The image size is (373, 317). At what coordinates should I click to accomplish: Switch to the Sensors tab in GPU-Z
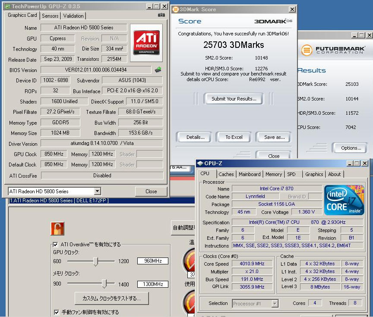click(x=50, y=16)
